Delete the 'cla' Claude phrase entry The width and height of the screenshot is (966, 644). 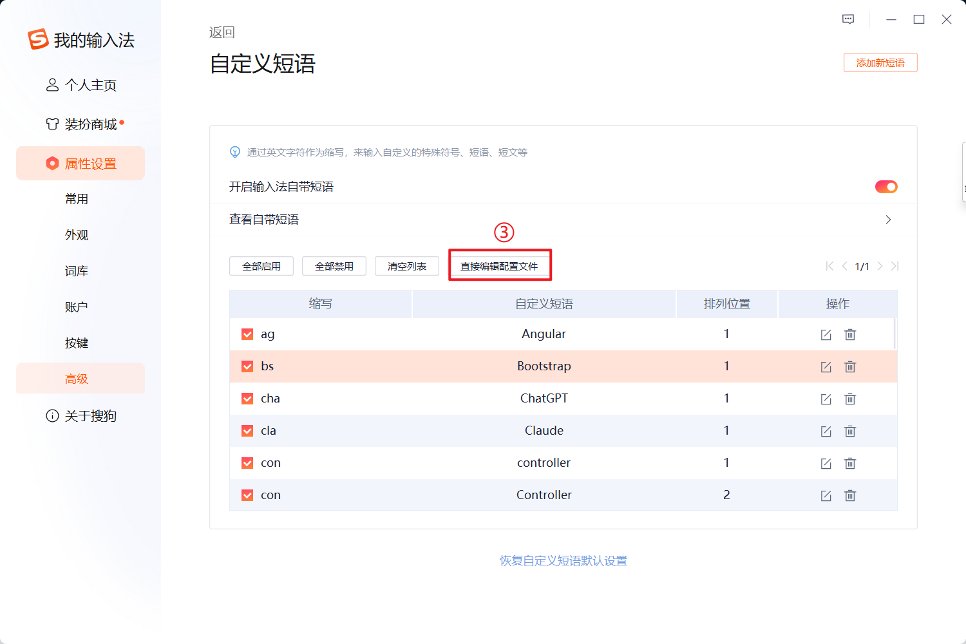click(x=850, y=431)
